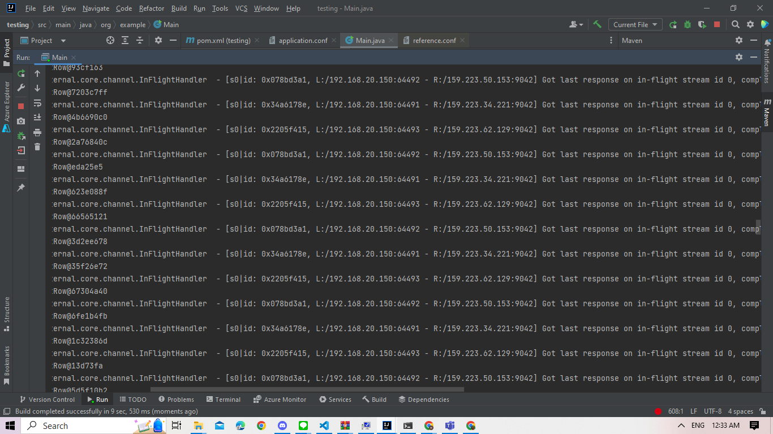Open the Terminal tool window

point(224,400)
